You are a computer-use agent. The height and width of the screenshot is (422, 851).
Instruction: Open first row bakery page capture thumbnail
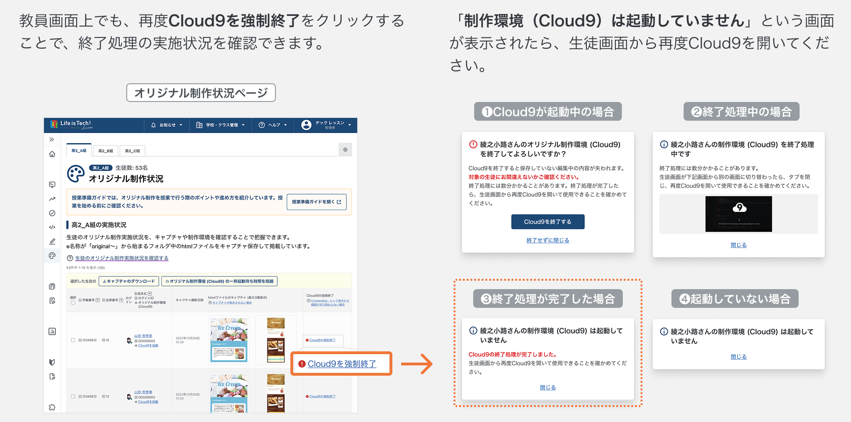(276, 340)
